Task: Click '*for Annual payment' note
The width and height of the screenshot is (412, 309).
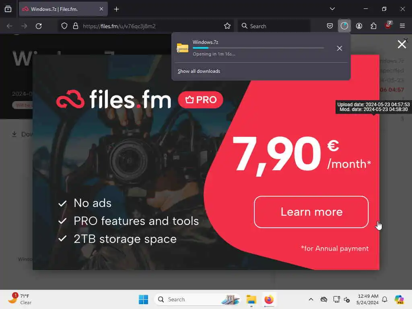Action: [335, 249]
